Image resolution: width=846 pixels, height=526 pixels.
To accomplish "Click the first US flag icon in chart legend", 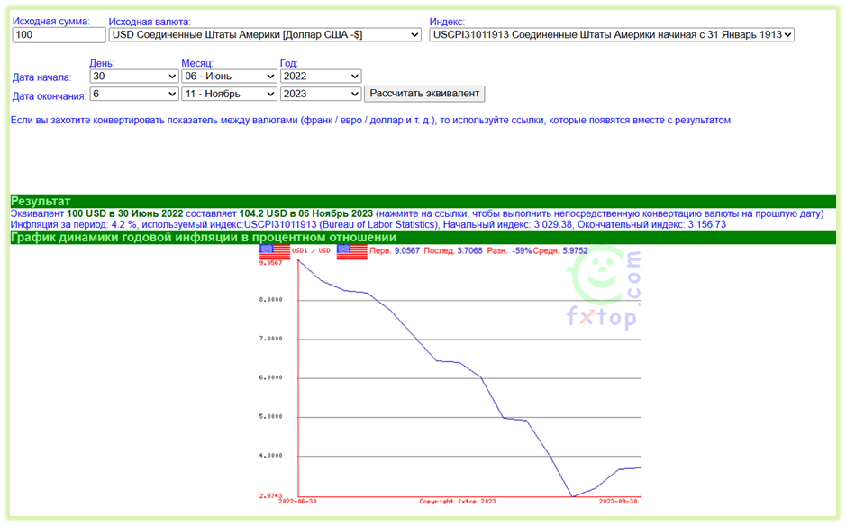I will 275,252.
